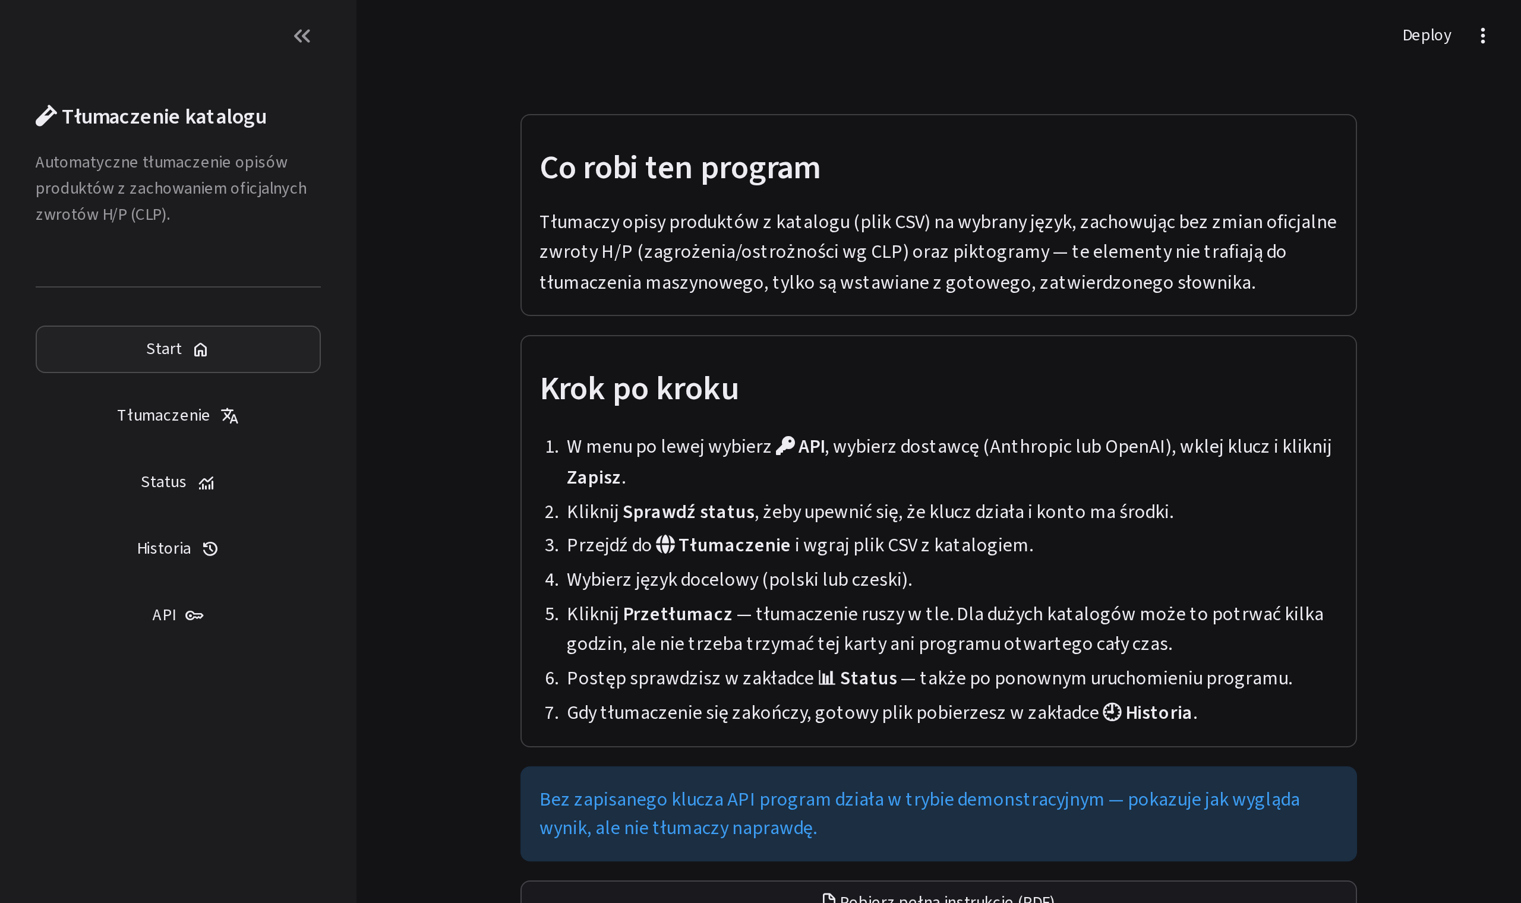Click the home icon next to Start
Image resolution: width=1521 pixels, height=903 pixels.
tap(201, 350)
